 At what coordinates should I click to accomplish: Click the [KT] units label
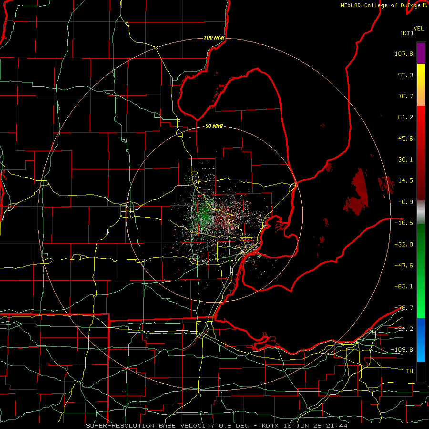point(407,33)
